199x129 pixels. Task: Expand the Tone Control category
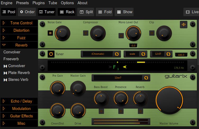tap(19, 23)
